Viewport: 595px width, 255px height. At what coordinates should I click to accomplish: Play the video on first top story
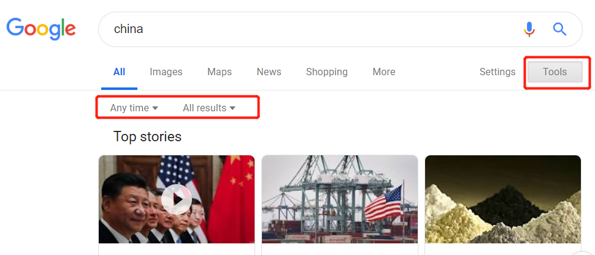[177, 199]
